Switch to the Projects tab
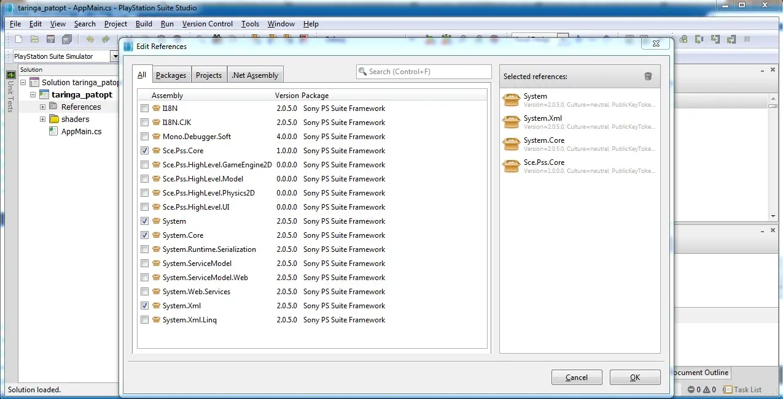783x399 pixels. click(209, 75)
